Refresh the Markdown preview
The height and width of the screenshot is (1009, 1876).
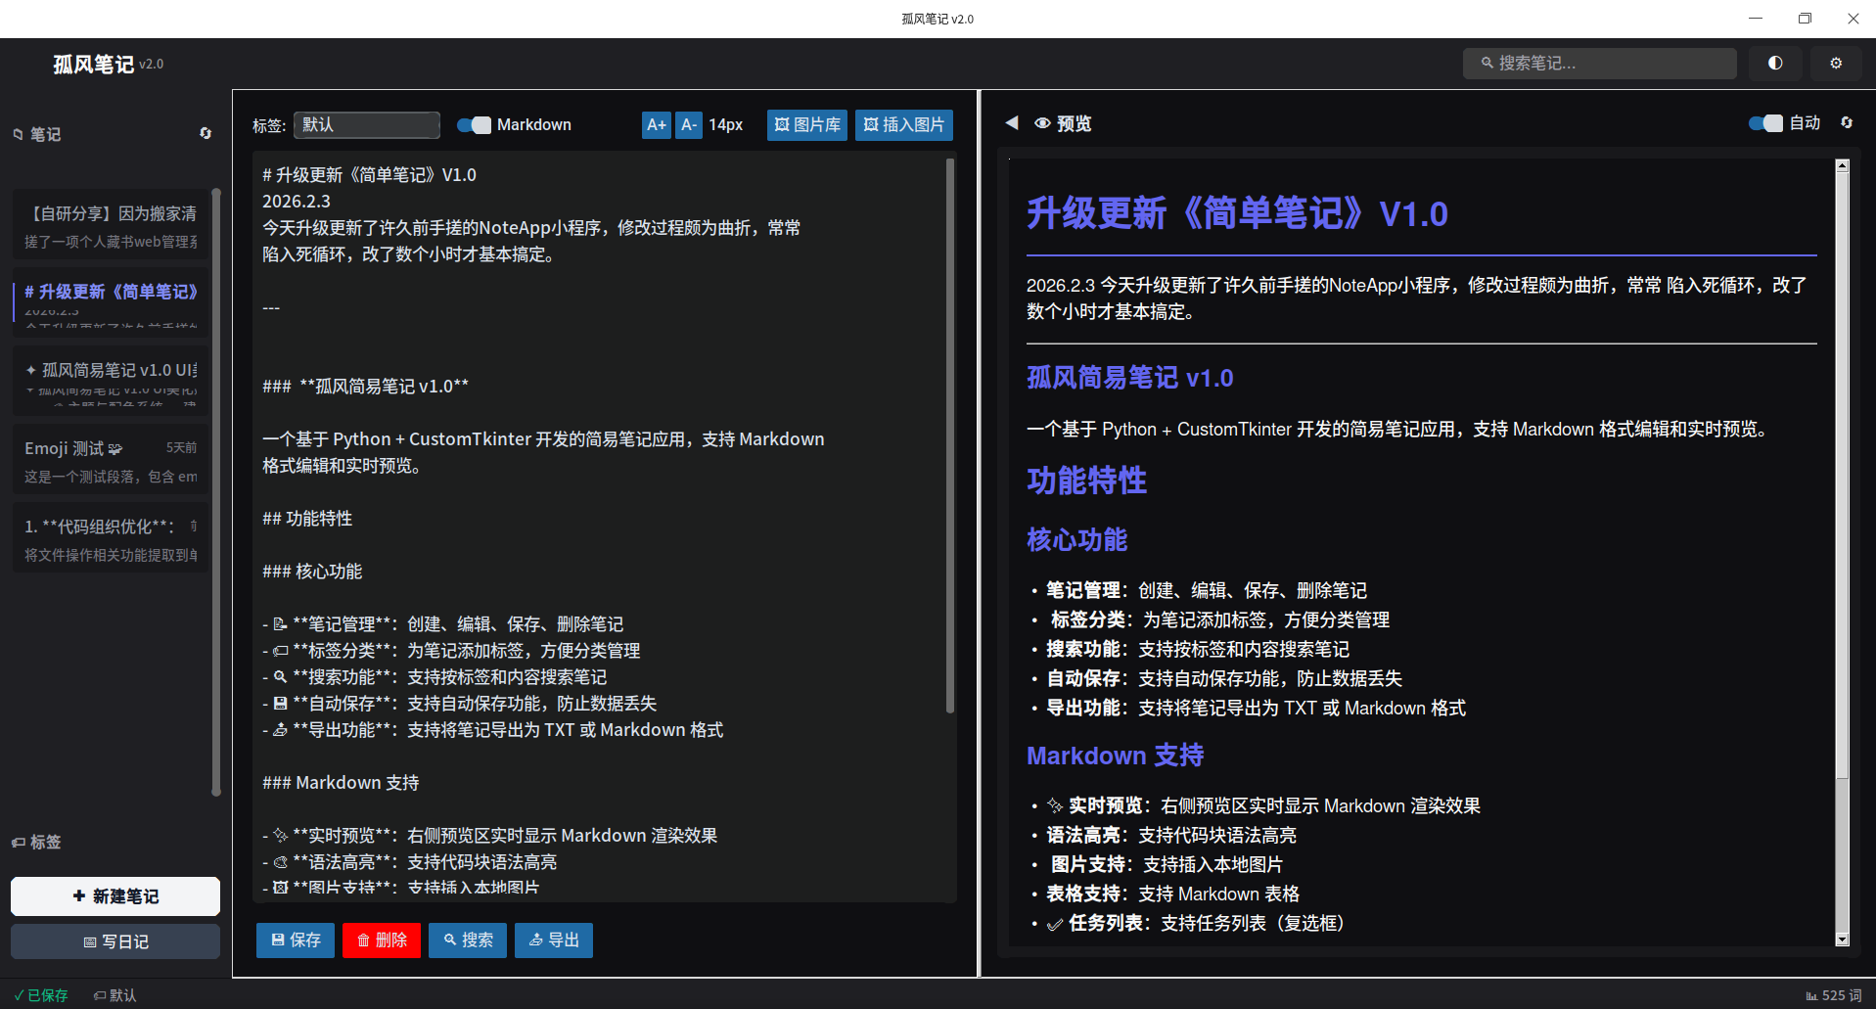pyautogui.click(x=1847, y=123)
